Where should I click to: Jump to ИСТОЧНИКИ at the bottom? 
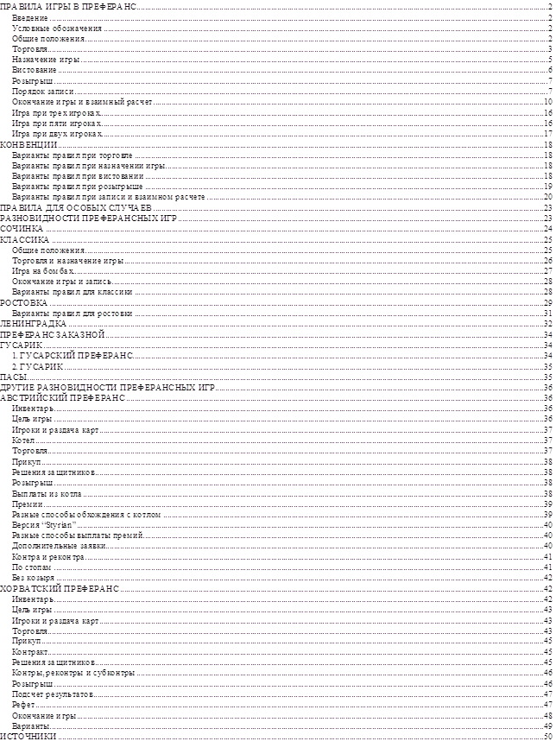28,736
